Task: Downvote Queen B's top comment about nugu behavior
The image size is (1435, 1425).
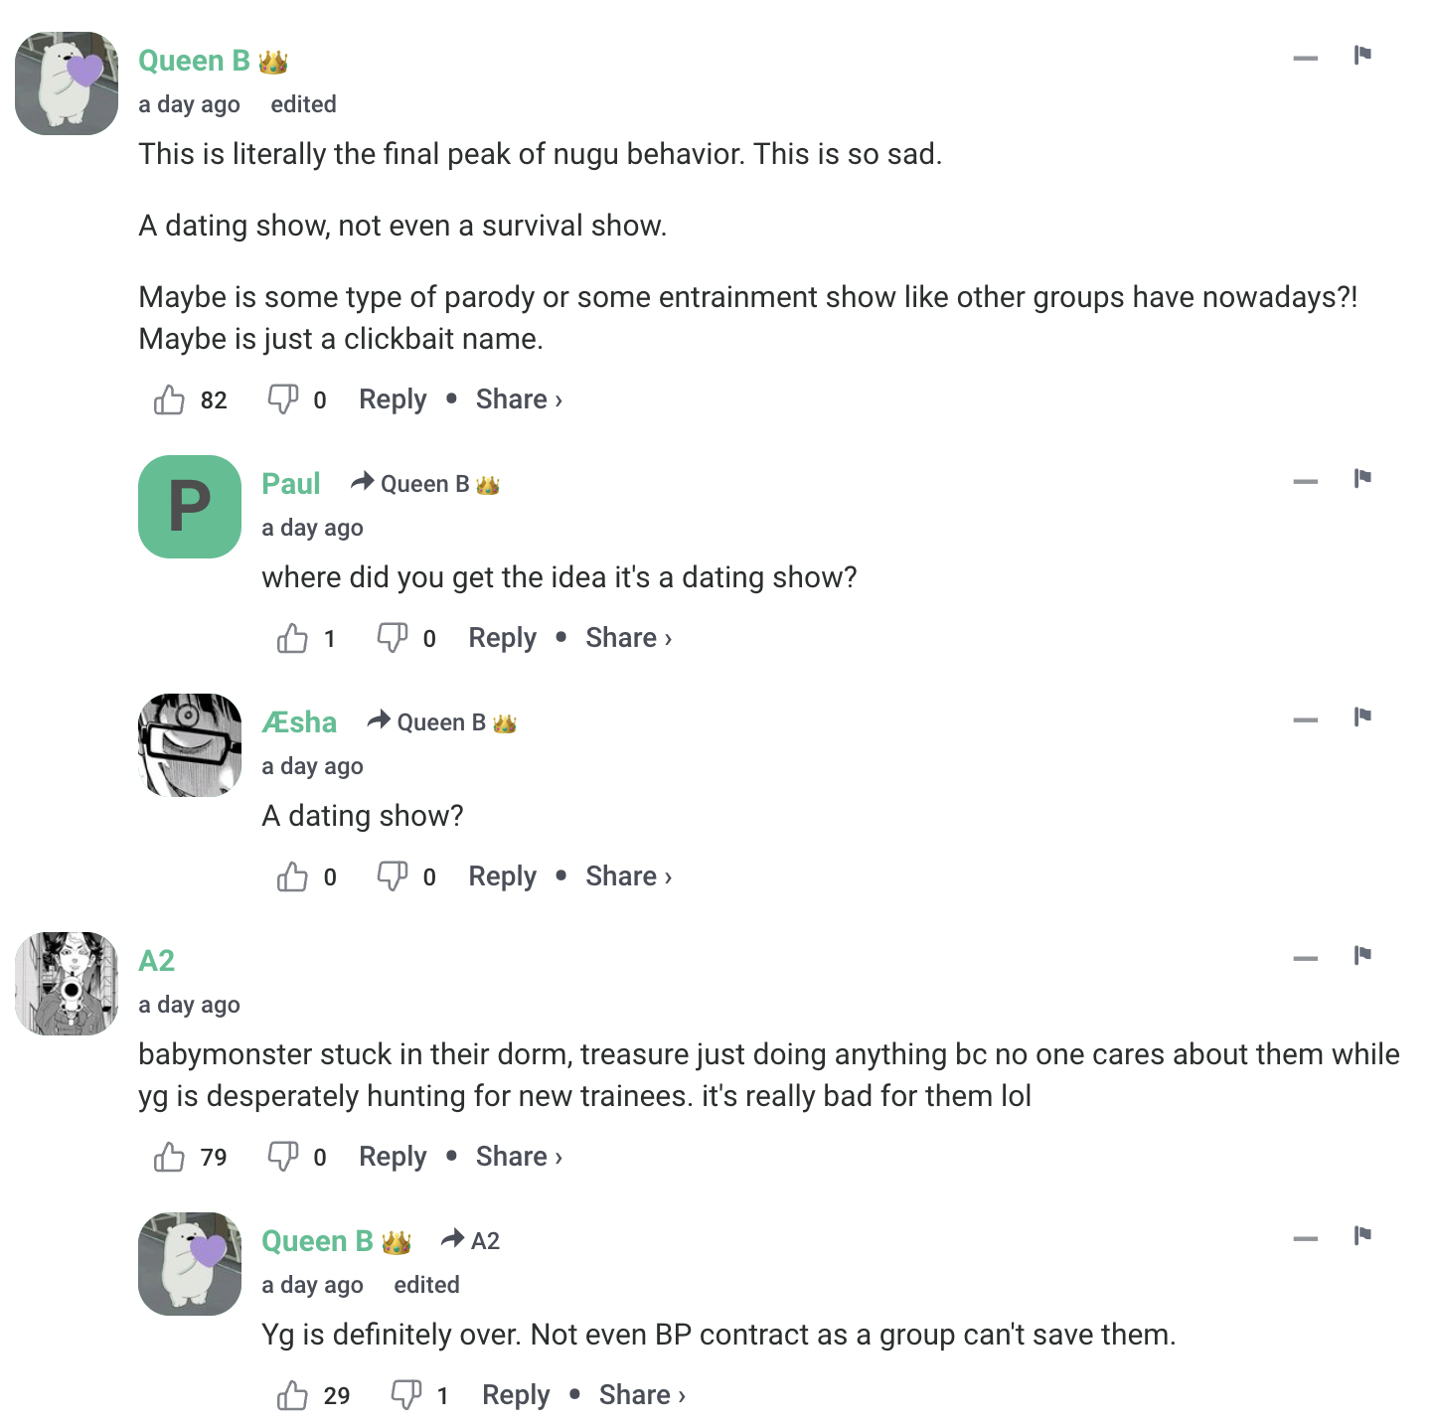Action: 282,399
